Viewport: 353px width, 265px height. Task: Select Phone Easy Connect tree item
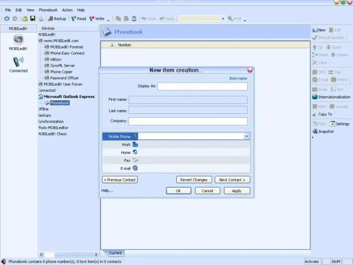[68, 53]
